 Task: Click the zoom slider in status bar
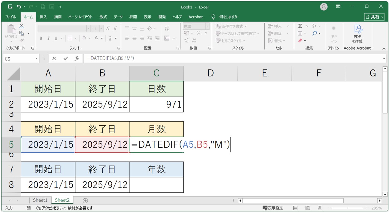(348, 208)
